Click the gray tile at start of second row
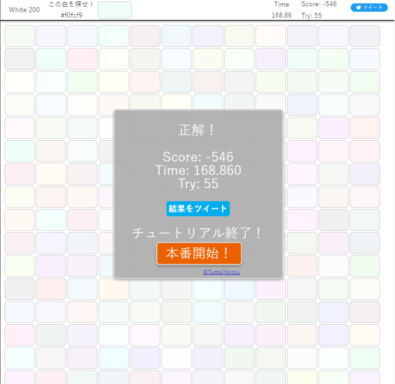The height and width of the screenshot is (384, 395). click(x=20, y=59)
